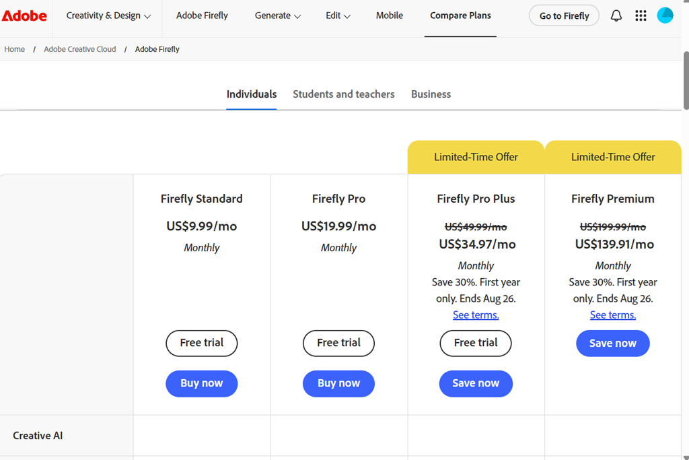Screen dimensions: 689x460
Task: Buy now Firefly Pro plan
Action: tap(339, 383)
